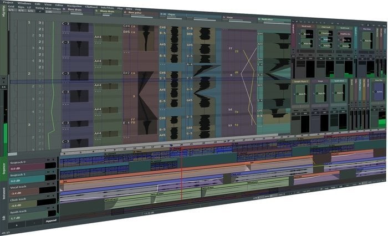Screen dimensions: 388x236
Task: Click the C#4 note in Bass guitar track
Action: click(x=126, y=26)
